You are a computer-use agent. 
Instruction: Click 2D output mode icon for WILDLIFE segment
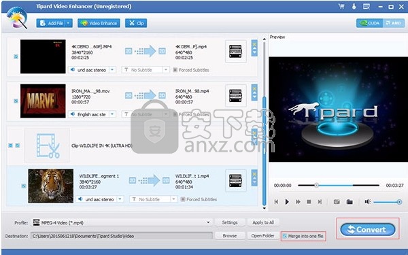[166, 180]
